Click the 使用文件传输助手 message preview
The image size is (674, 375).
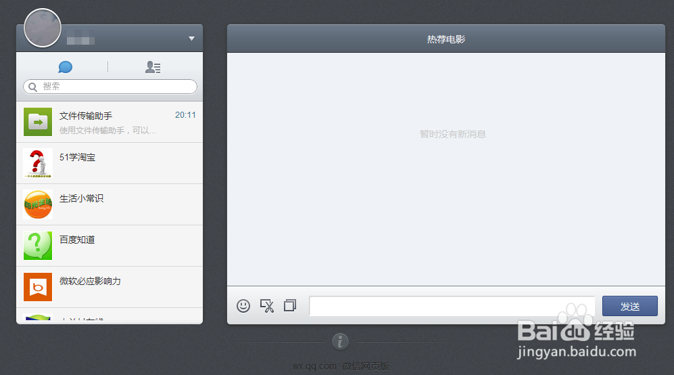[x=107, y=131]
